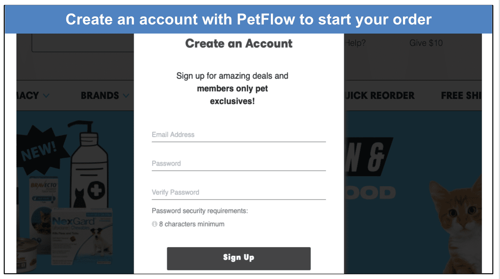This screenshot has width=500, height=279.
Task: Click the Sign Up button
Action: [239, 258]
